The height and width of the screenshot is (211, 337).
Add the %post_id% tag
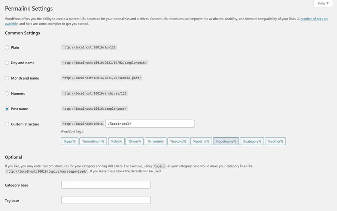click(201, 141)
